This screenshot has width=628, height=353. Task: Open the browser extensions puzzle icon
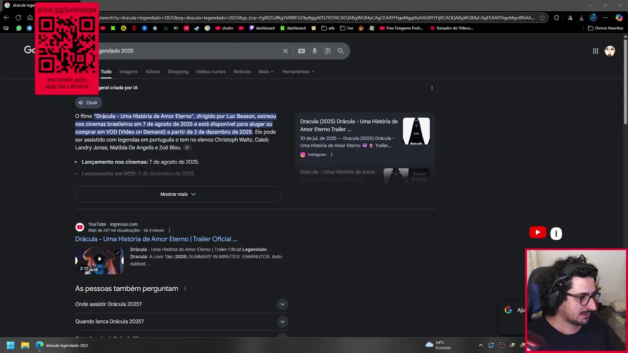coord(556,18)
